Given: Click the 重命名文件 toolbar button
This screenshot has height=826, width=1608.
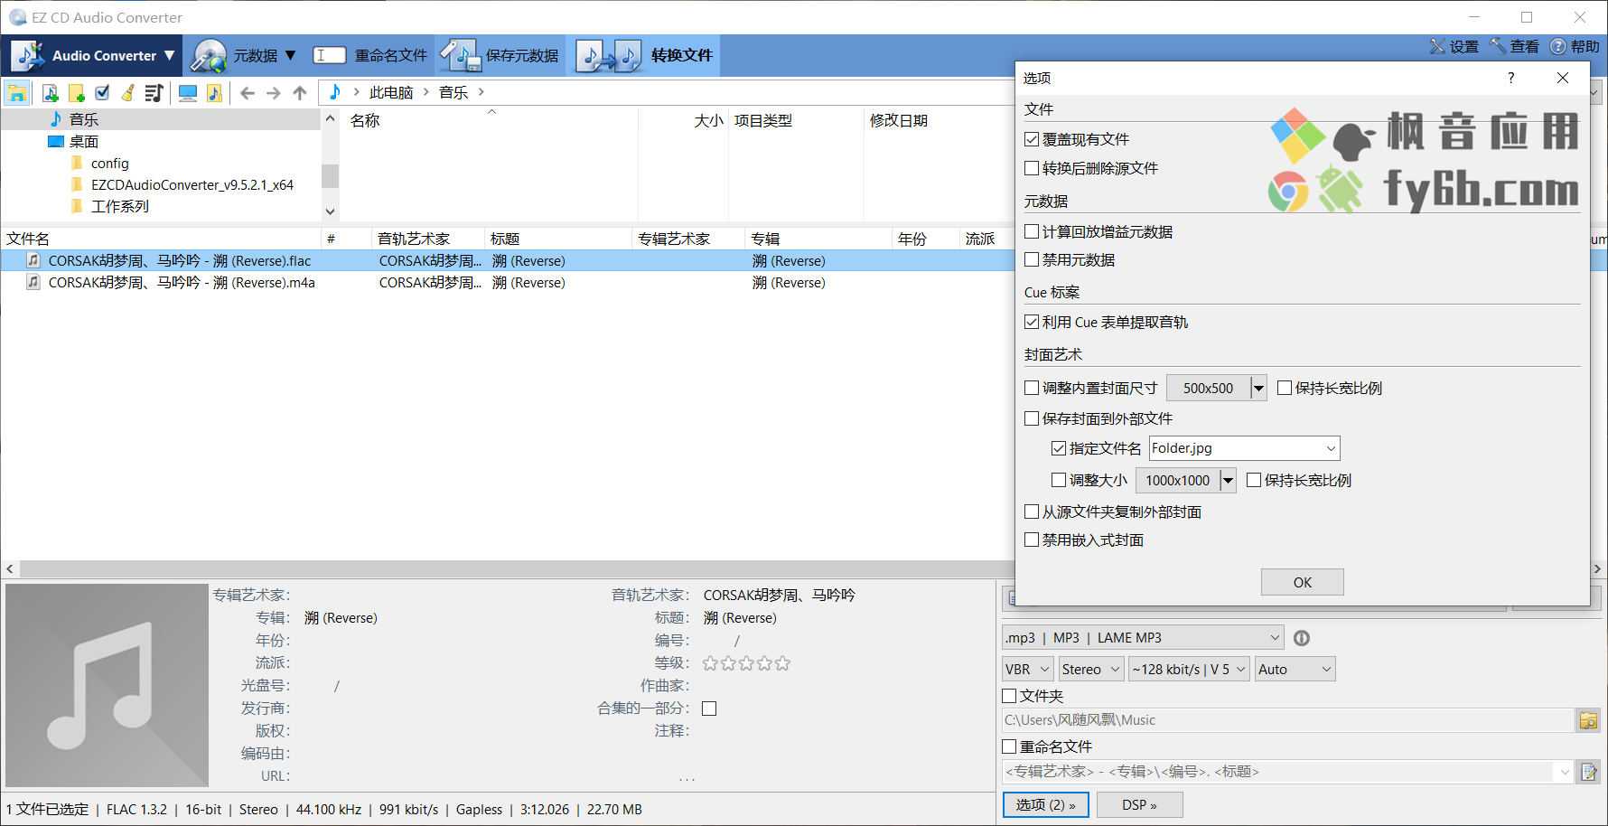Looking at the screenshot, I should pyautogui.click(x=369, y=55).
